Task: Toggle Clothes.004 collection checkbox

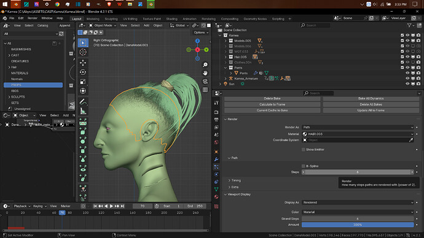Action: pyautogui.click(x=402, y=63)
